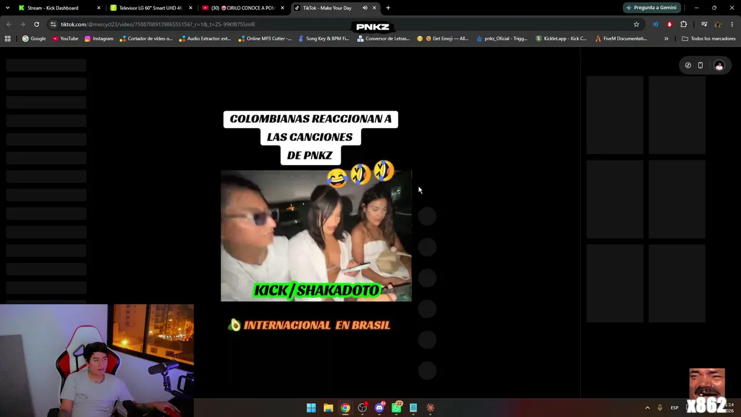Open File Explorer from the taskbar
Screen dimensions: 741x417
coord(328,408)
